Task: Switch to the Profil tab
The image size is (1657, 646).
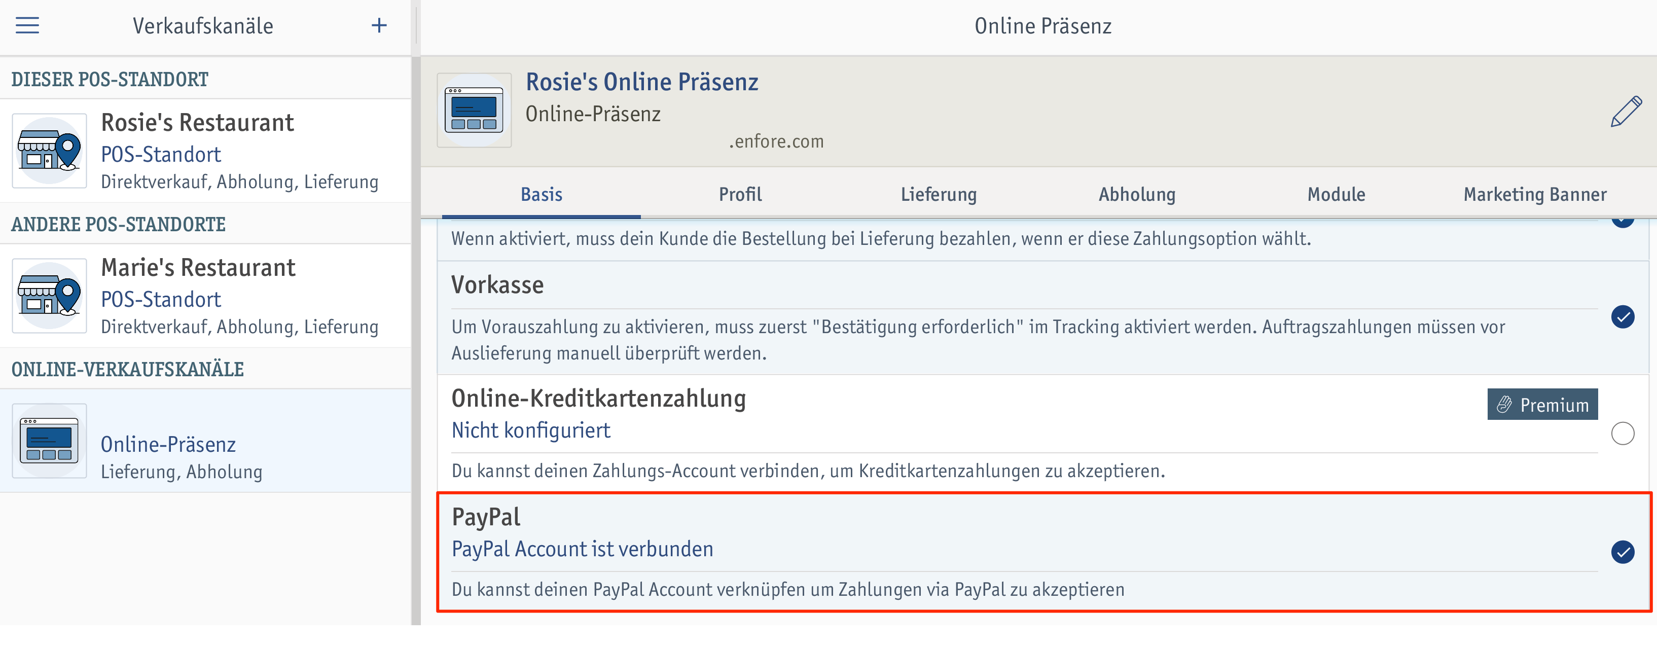Action: point(740,194)
